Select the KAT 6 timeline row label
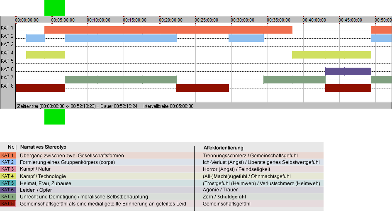392x220 pixels. (x=7, y=69)
